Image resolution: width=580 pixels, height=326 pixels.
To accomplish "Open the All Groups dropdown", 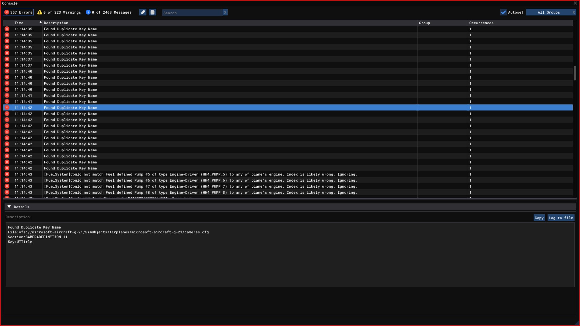I will (549, 12).
